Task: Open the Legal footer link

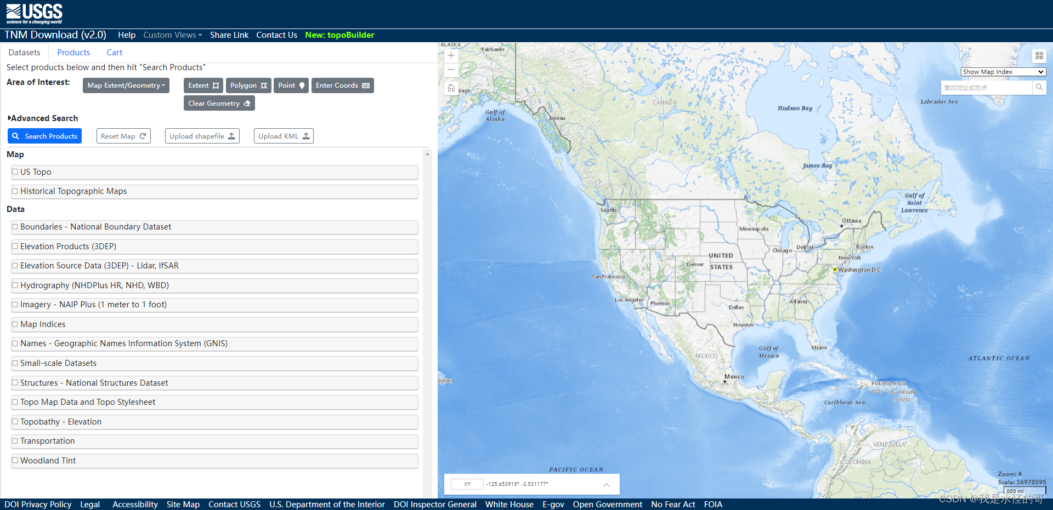Action: click(90, 505)
